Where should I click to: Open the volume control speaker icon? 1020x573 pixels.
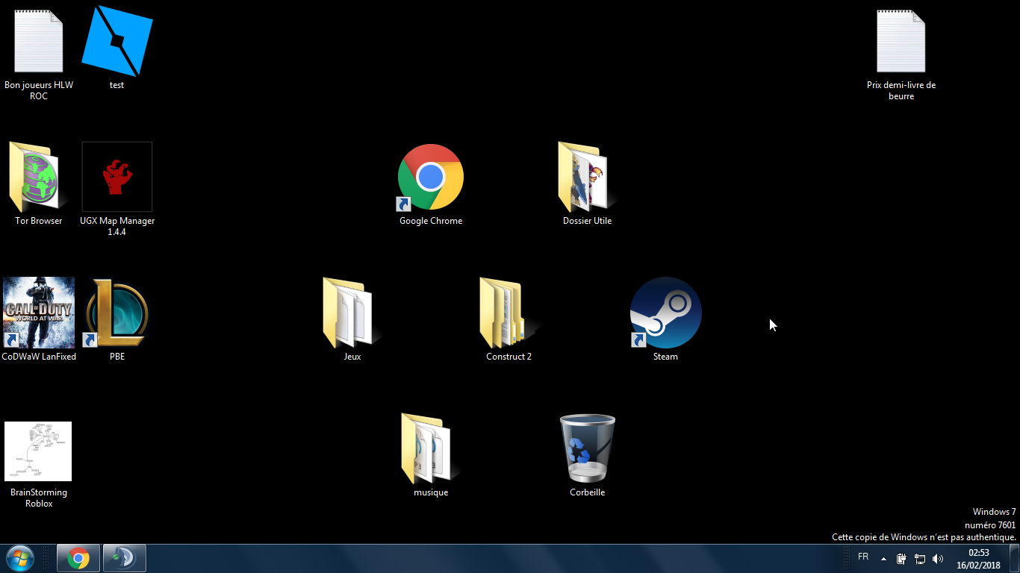[x=938, y=559]
